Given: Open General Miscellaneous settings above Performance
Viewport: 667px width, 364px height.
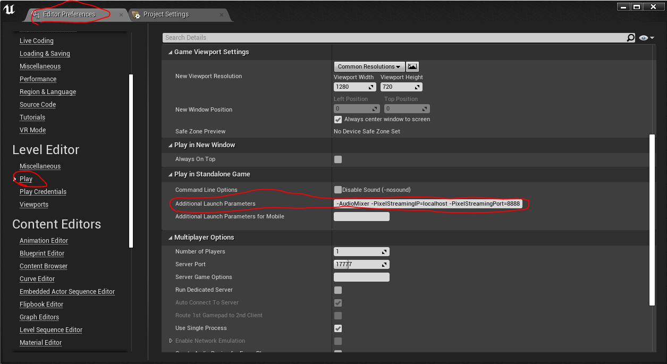Looking at the screenshot, I should coord(40,66).
